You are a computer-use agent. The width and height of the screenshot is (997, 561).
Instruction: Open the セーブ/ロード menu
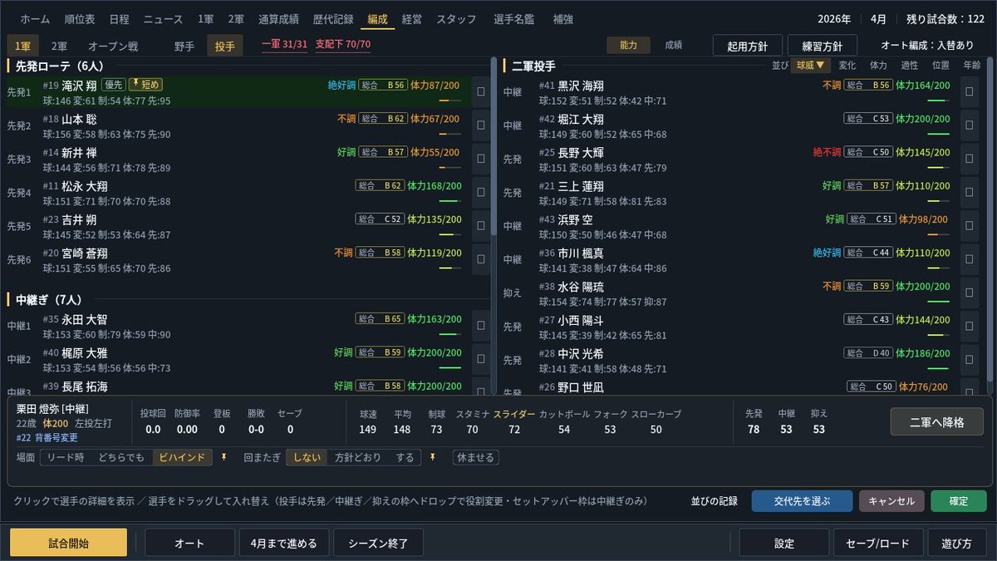point(880,544)
